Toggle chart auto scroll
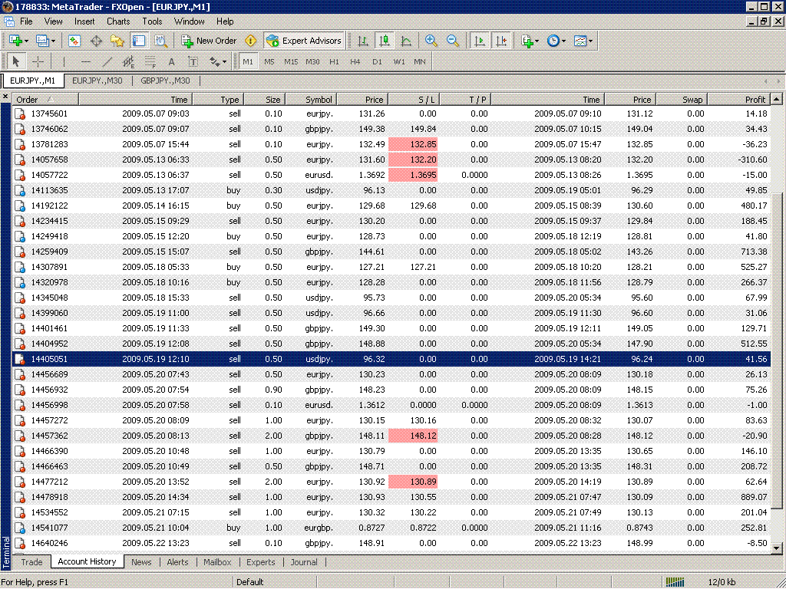 click(x=479, y=41)
